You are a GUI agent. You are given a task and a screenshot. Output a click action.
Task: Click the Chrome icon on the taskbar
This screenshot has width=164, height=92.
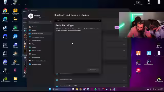(80, 89)
